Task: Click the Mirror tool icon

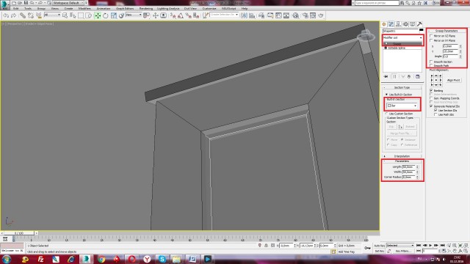Action: tap(244, 15)
